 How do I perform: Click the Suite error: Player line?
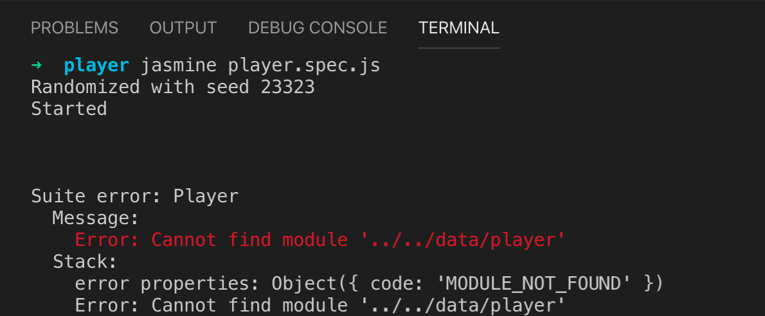point(134,196)
